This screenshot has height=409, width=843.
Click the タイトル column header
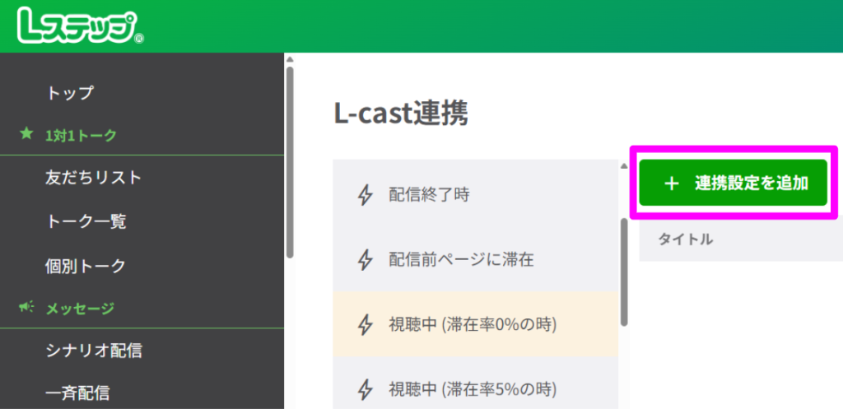coord(685,239)
